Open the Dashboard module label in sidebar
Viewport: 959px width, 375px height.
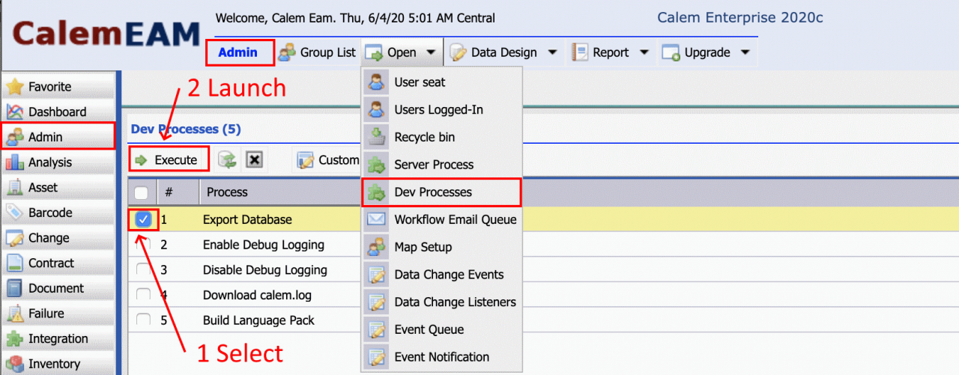coord(58,112)
